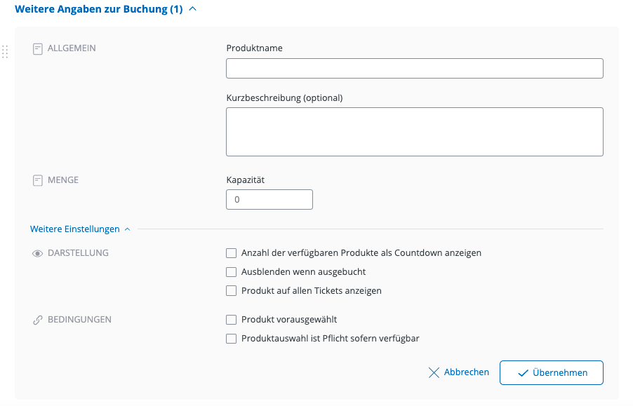Viewport: 633px width, 406px height.
Task: Click the ALLGEMEIN section icon
Action: pyautogui.click(x=38, y=49)
